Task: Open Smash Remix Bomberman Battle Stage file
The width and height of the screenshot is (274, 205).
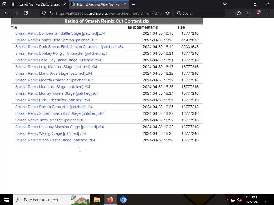Action: coord(60,33)
